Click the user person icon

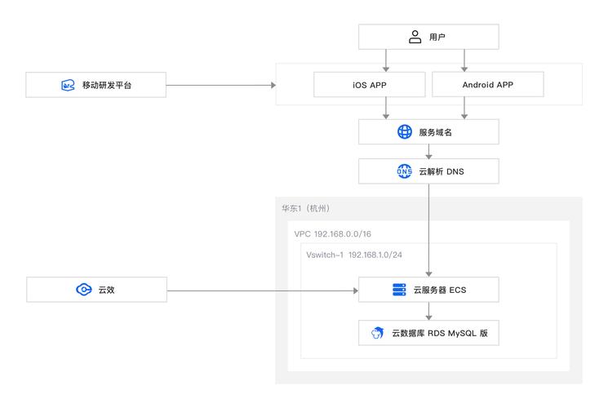pos(415,37)
